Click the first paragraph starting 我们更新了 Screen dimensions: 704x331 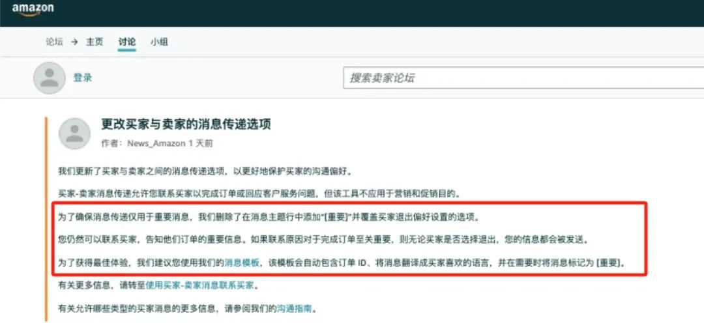coord(205,171)
